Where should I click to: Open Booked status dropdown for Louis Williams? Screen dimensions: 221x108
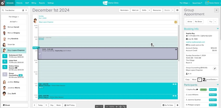(x=213, y=95)
